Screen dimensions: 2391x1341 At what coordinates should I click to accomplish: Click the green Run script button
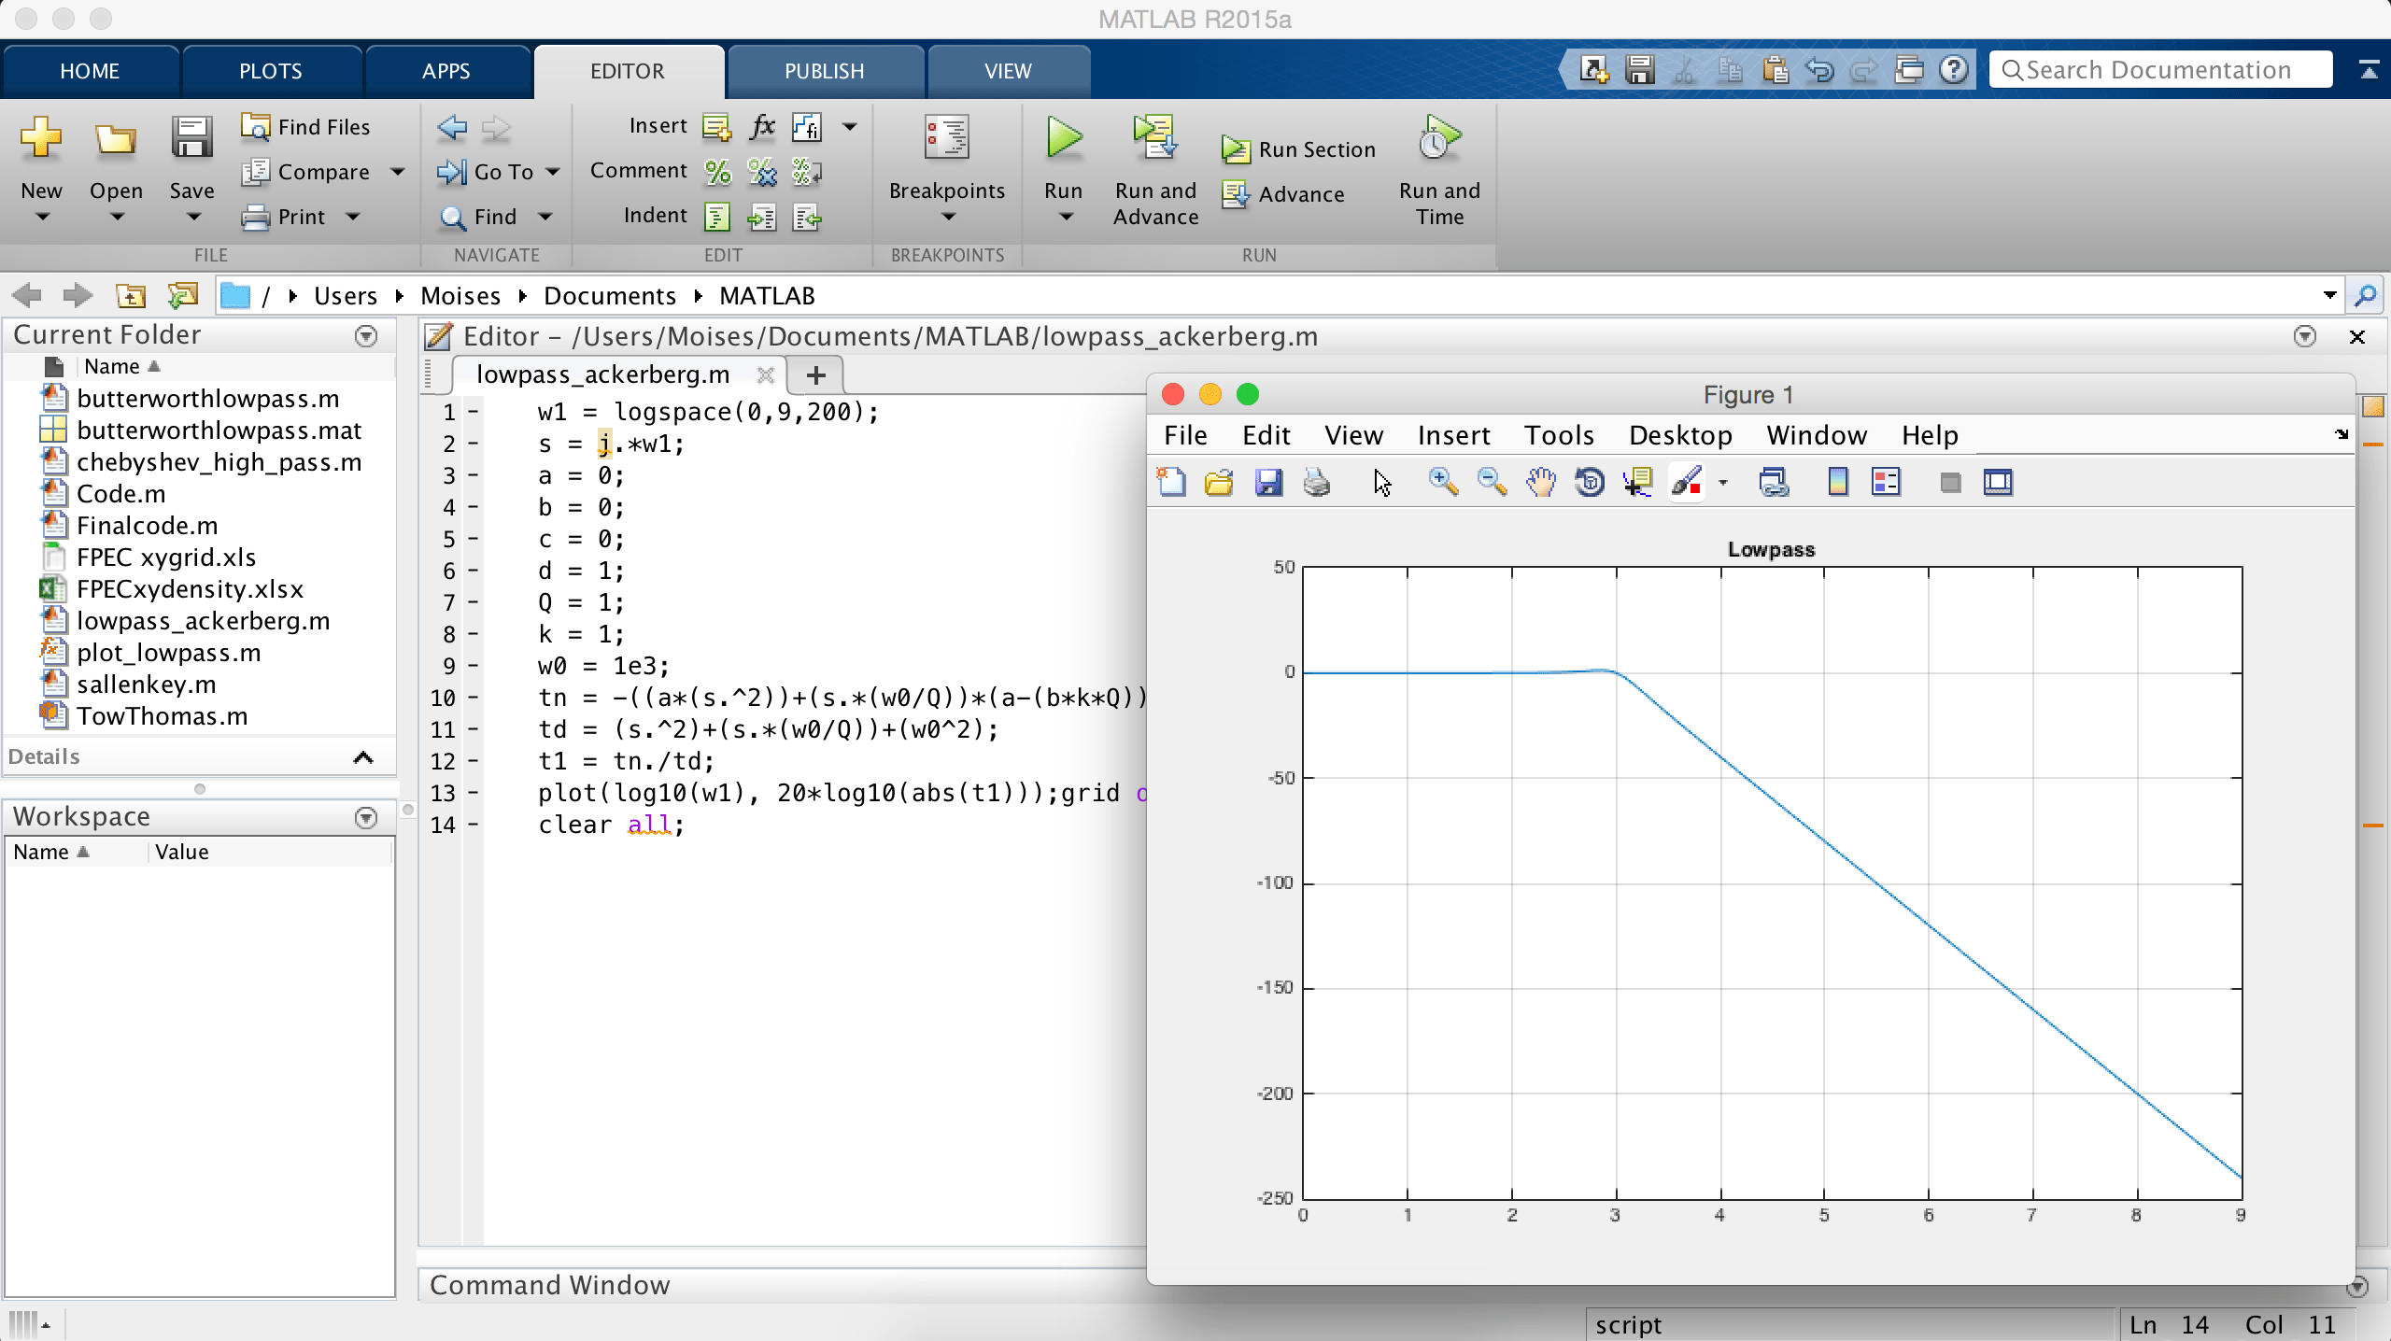[1063, 140]
